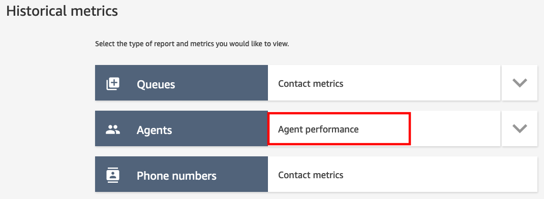Select the Queues category label
Screen dimensions: 544x199
(x=156, y=84)
